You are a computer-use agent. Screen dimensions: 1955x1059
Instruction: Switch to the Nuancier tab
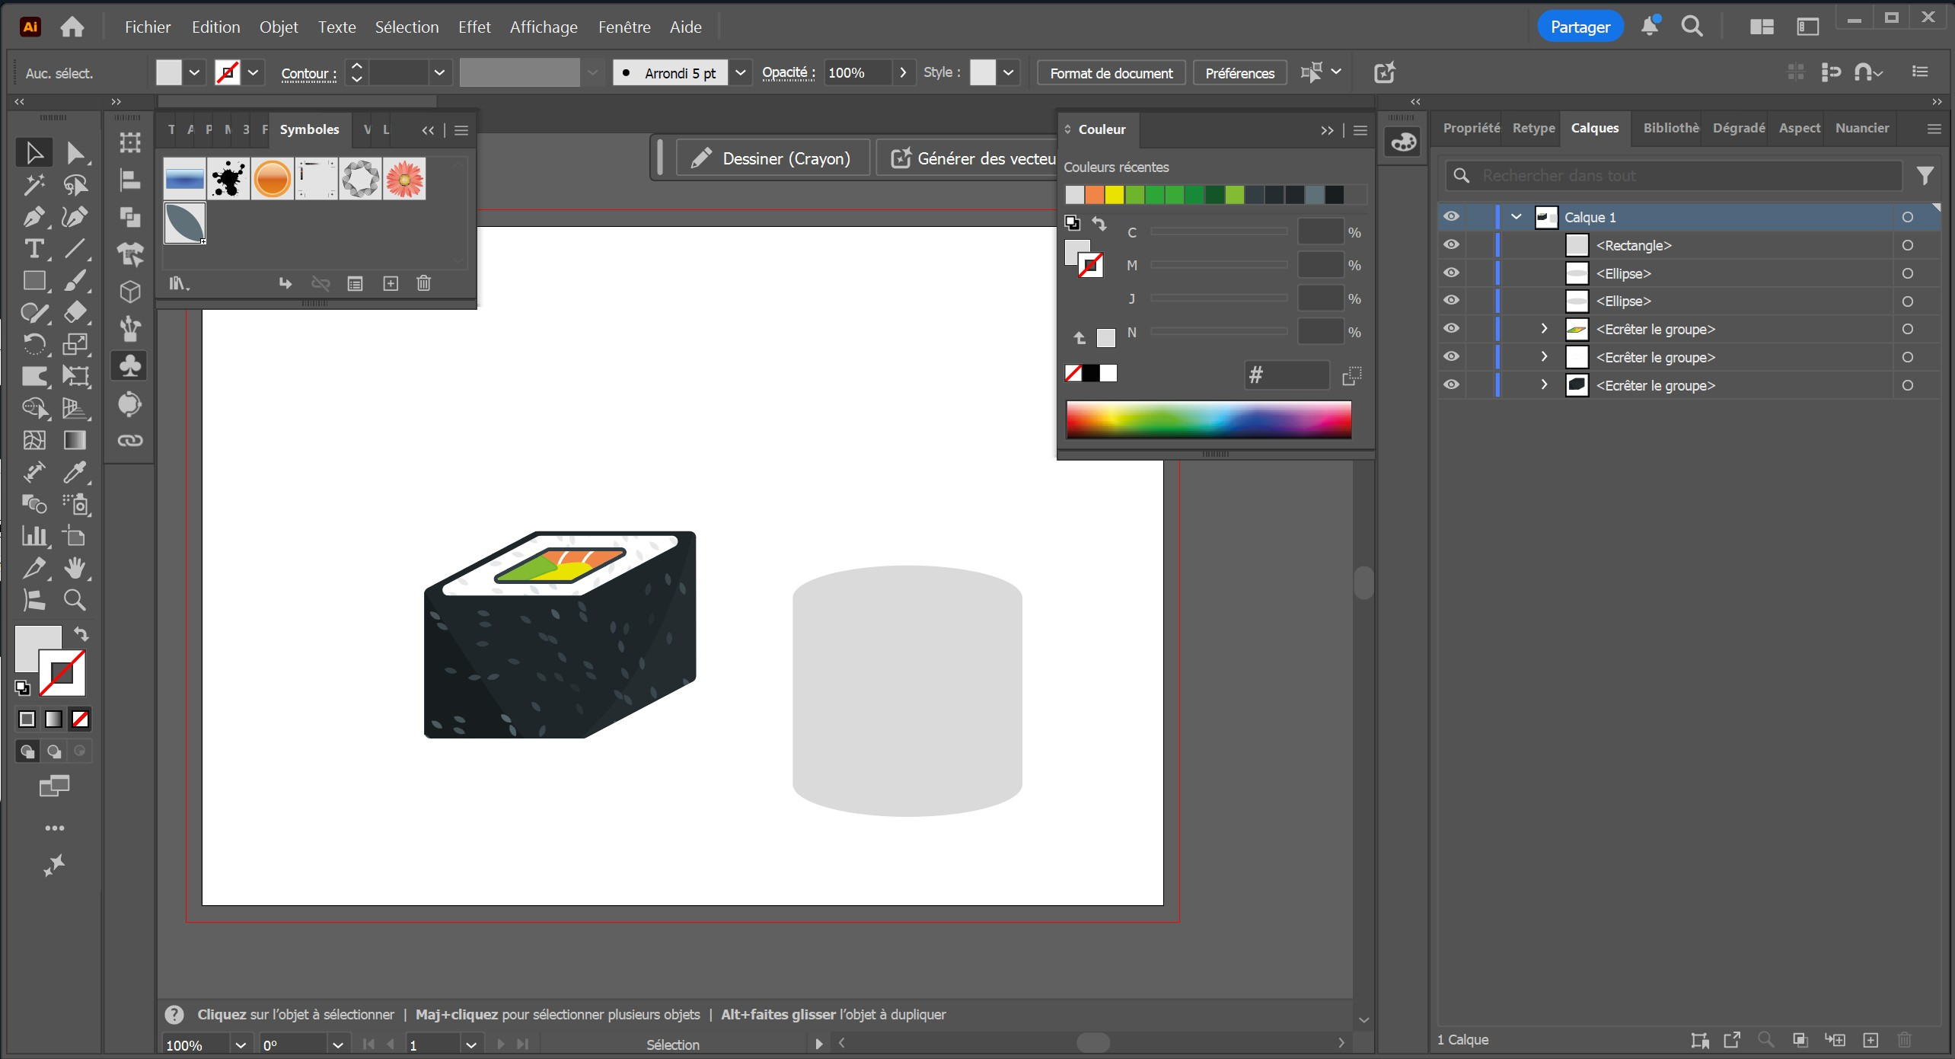[1861, 128]
